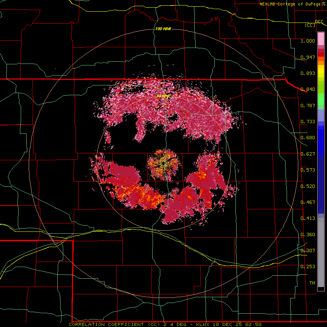Click the gray bottom segment of the color bar

[x=321, y=253]
